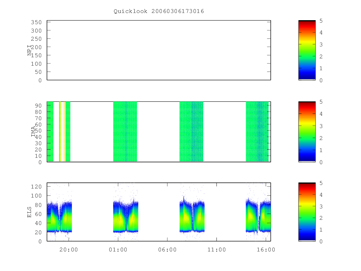Click the 150 tick on NPI axis

coord(36,55)
